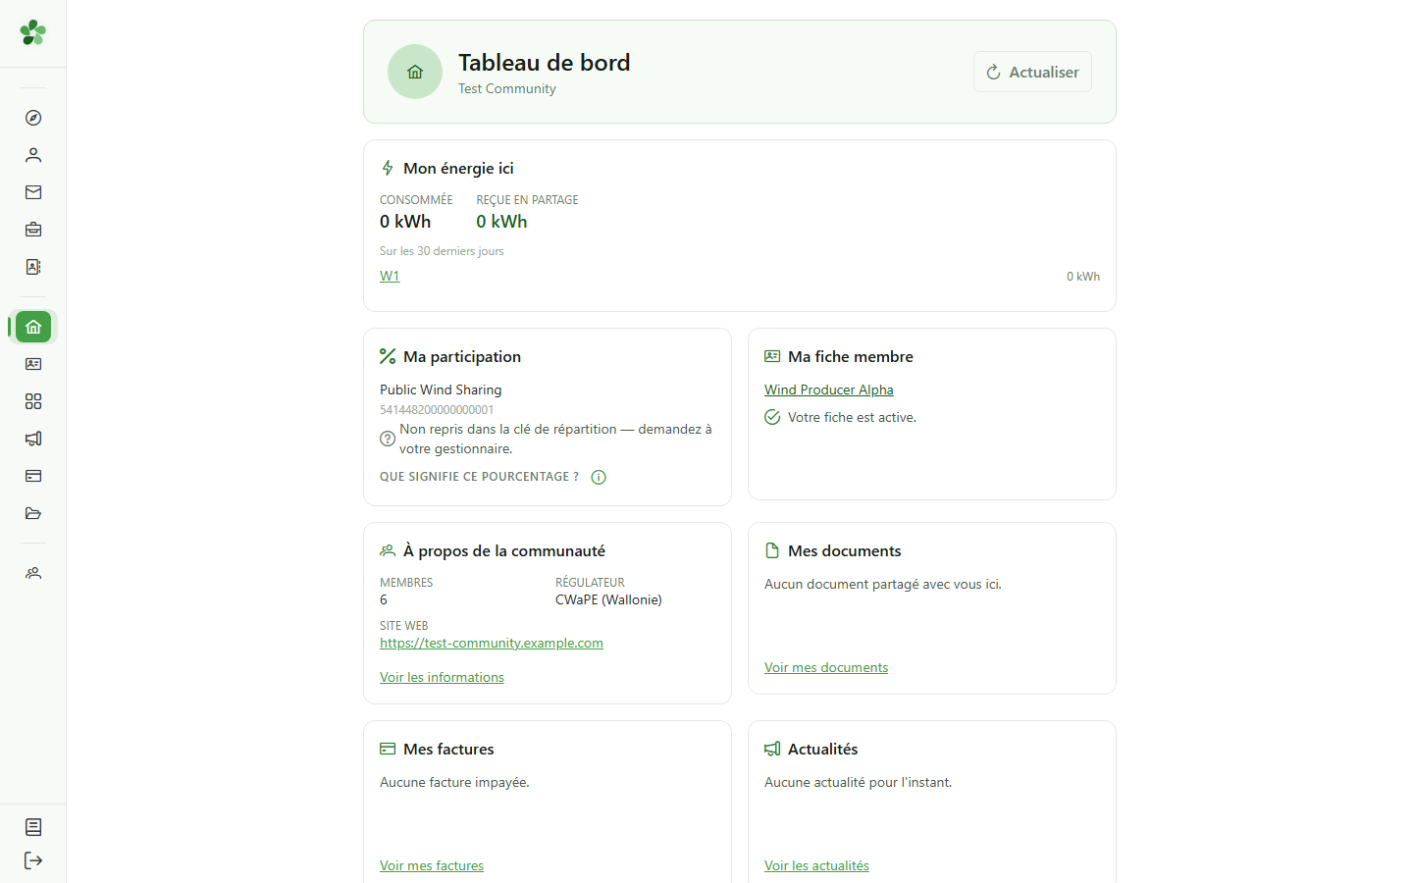
Task: Open the W1 meter link
Action: coord(390,276)
